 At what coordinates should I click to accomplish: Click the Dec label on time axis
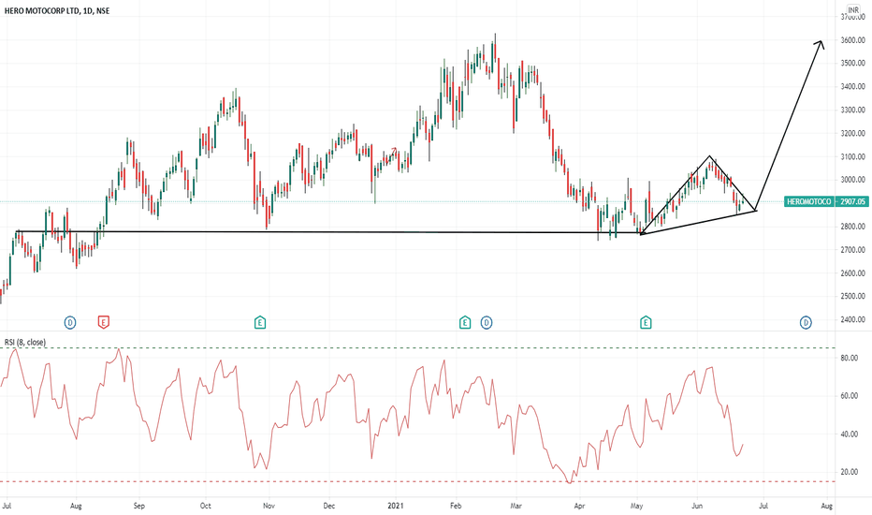click(329, 506)
